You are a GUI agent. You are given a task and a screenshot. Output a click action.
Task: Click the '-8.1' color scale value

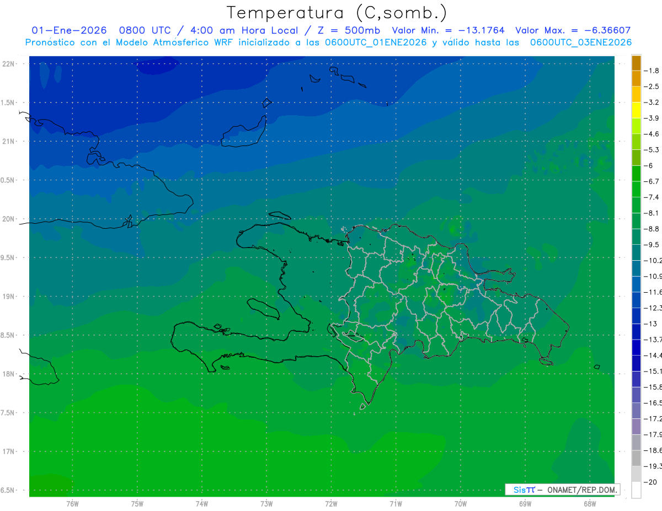(x=652, y=213)
